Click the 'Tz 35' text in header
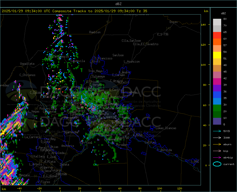237x192 pixels. [142, 11]
